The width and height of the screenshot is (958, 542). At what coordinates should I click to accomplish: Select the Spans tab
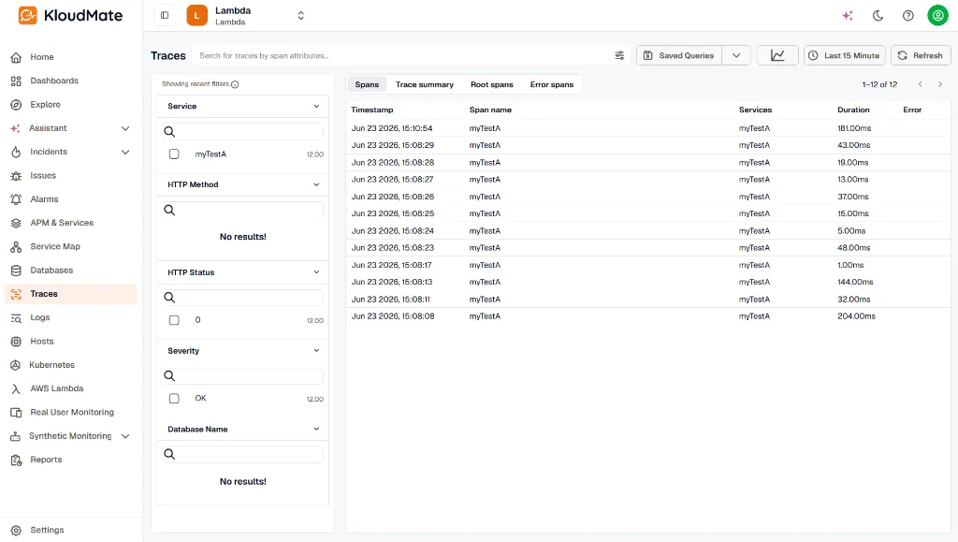(x=367, y=84)
